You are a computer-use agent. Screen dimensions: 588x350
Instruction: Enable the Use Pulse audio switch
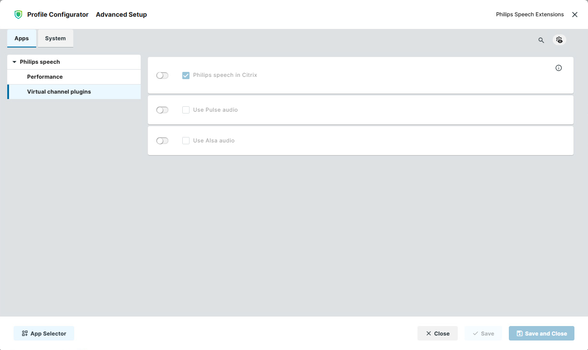tap(162, 110)
